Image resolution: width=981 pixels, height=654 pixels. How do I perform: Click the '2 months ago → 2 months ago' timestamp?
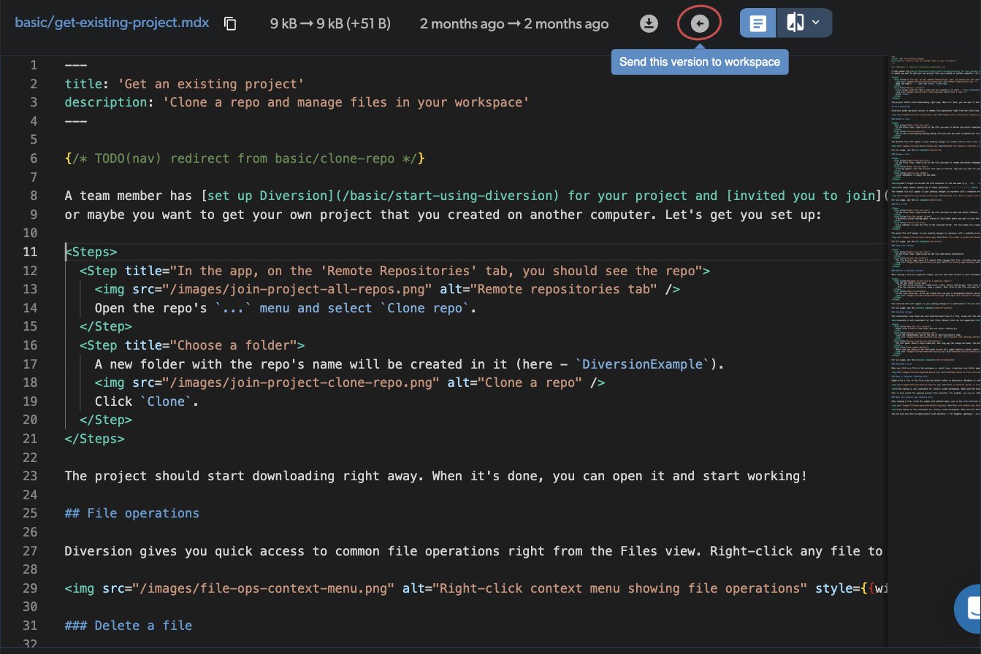pyautogui.click(x=514, y=23)
